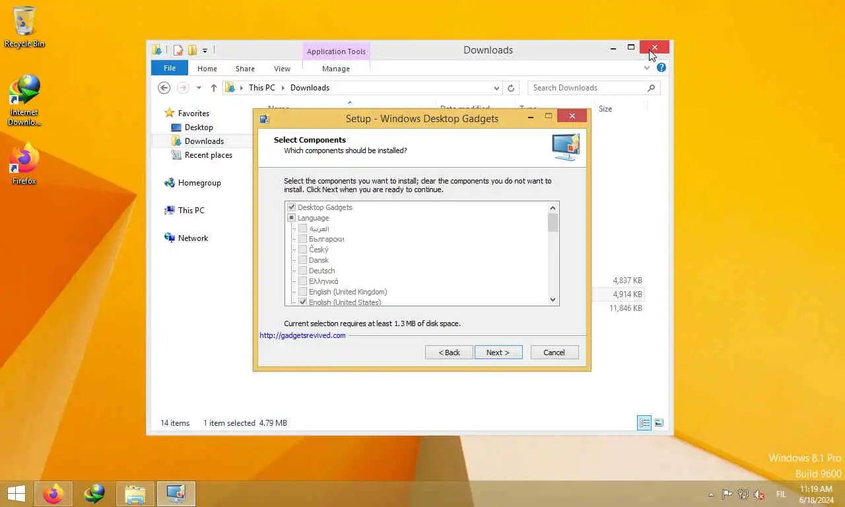
Task: Open View tab in Explorer ribbon
Action: point(282,69)
